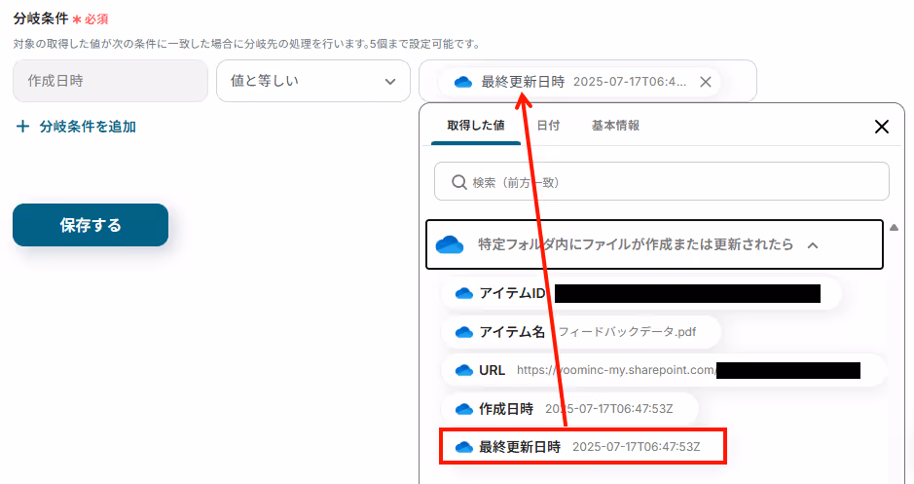Switch to the 取得した値 tab
The height and width of the screenshot is (484, 914).
(476, 126)
